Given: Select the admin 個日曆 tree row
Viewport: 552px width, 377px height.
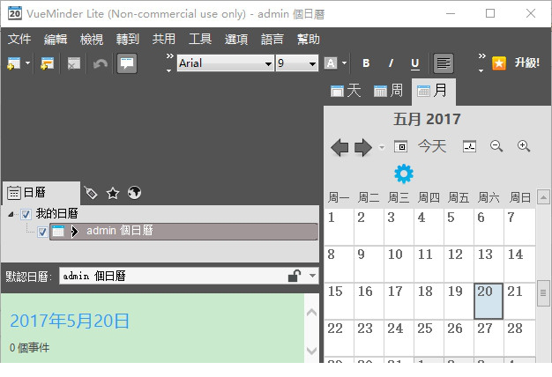Looking at the screenshot, I should tap(183, 232).
